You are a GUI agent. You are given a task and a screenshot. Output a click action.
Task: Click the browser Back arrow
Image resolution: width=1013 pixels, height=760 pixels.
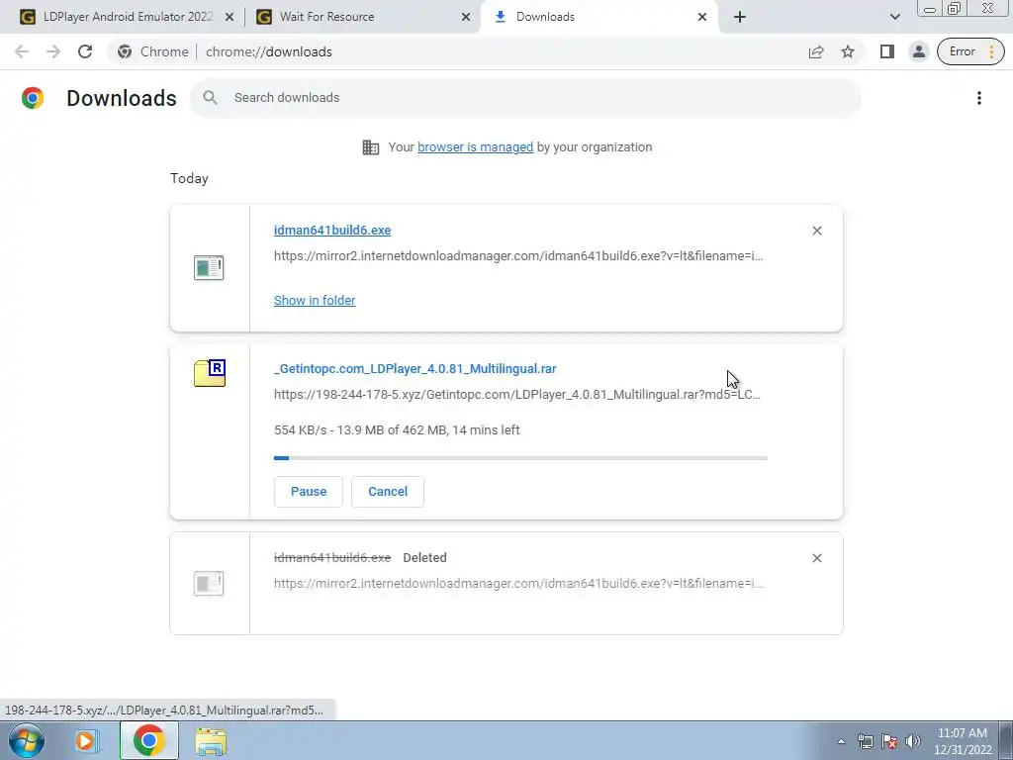[x=22, y=51]
